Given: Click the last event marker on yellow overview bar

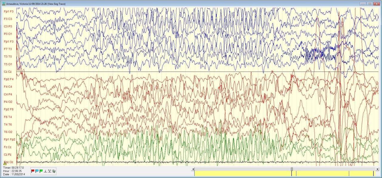Looking at the screenshot, I should tap(373, 174).
